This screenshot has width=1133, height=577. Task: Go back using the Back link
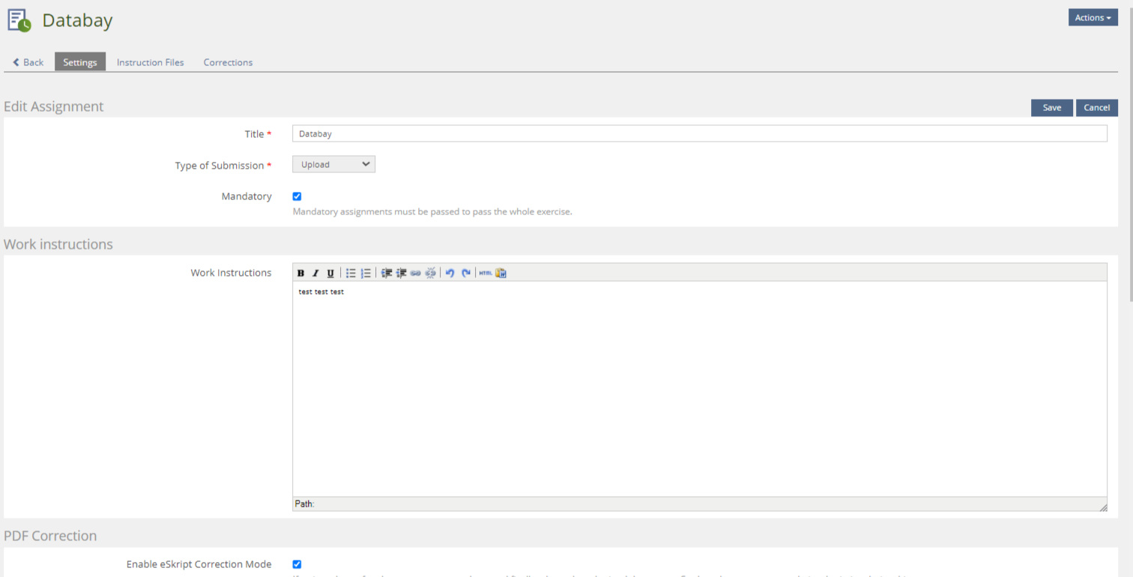(28, 62)
